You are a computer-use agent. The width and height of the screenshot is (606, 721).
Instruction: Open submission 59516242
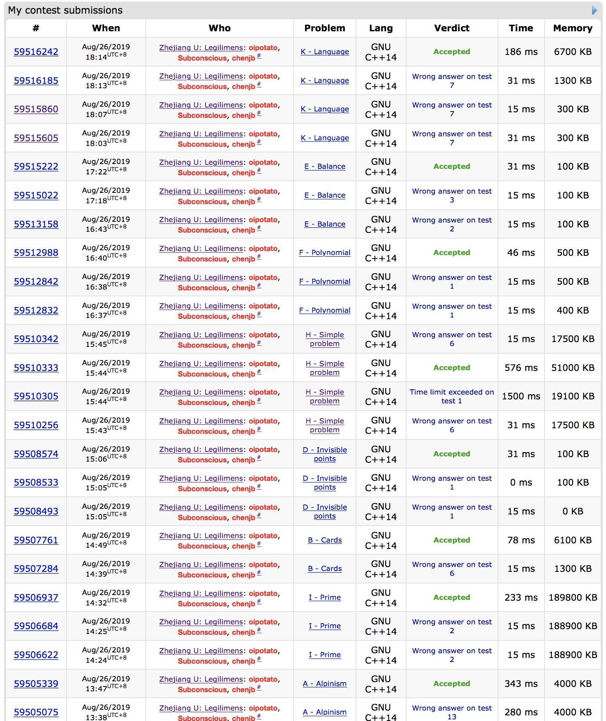[x=36, y=52]
